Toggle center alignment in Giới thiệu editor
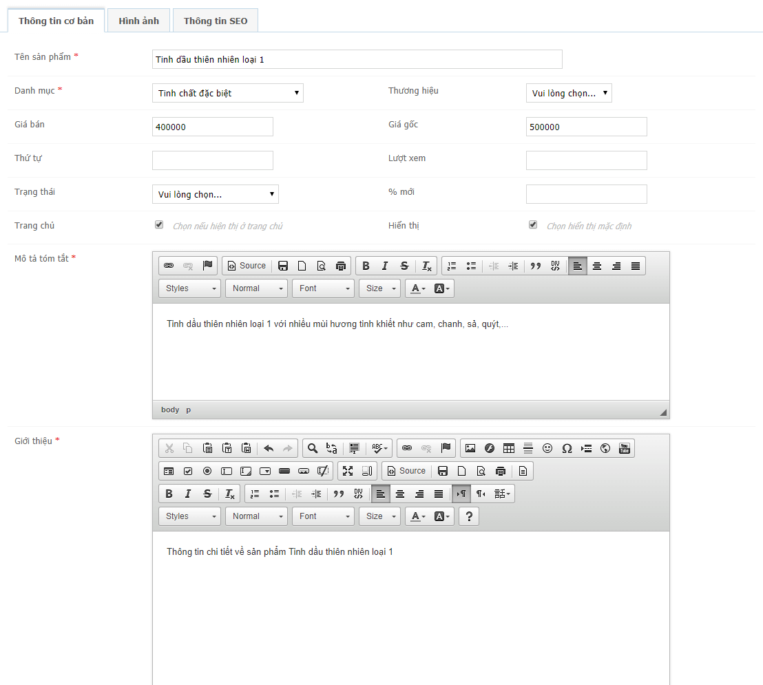 pos(400,494)
